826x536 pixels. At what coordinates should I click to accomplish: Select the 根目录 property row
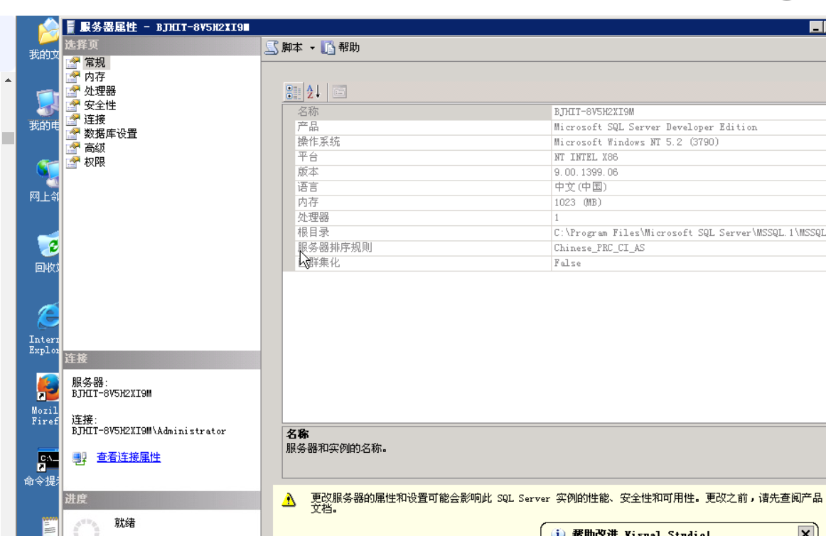click(x=554, y=232)
